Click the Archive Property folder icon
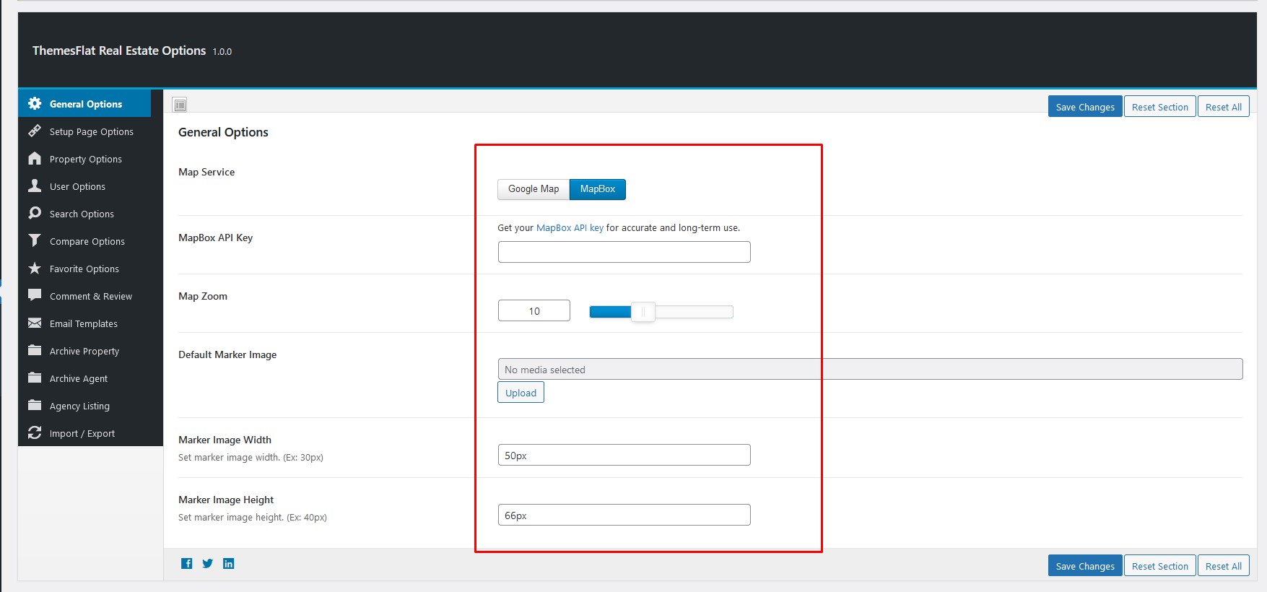The height and width of the screenshot is (592, 1267). click(35, 350)
